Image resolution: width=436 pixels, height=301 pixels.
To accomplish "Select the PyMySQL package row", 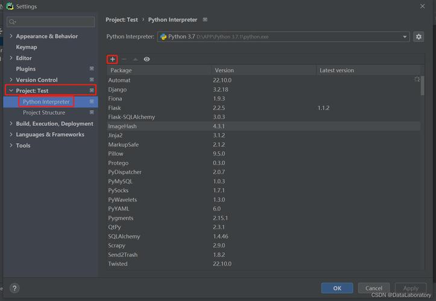I will tap(264, 181).
